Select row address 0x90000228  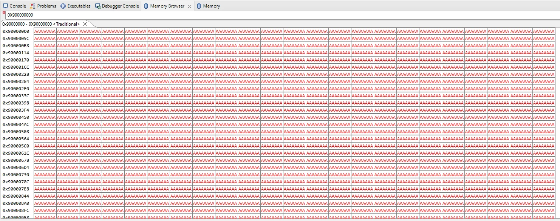[x=16, y=74]
